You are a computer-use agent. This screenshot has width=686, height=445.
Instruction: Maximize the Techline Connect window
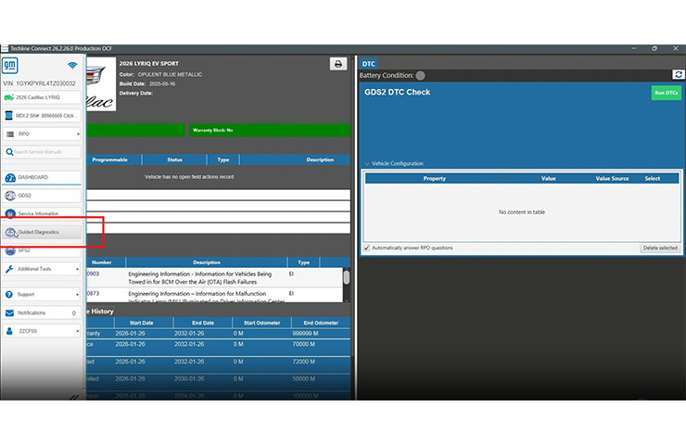pyautogui.click(x=654, y=48)
